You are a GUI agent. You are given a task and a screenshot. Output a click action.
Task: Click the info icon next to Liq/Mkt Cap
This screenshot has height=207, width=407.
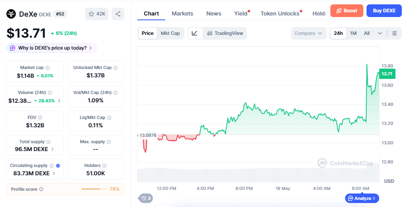(109, 118)
